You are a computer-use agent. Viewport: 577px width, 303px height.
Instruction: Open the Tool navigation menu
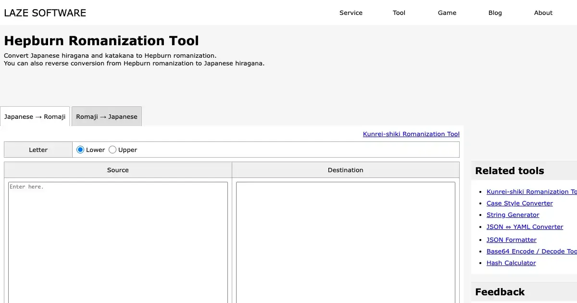[x=399, y=13]
